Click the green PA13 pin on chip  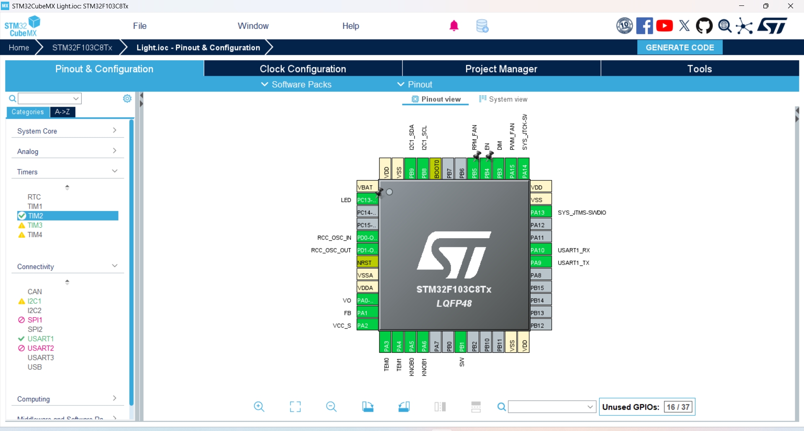click(540, 213)
